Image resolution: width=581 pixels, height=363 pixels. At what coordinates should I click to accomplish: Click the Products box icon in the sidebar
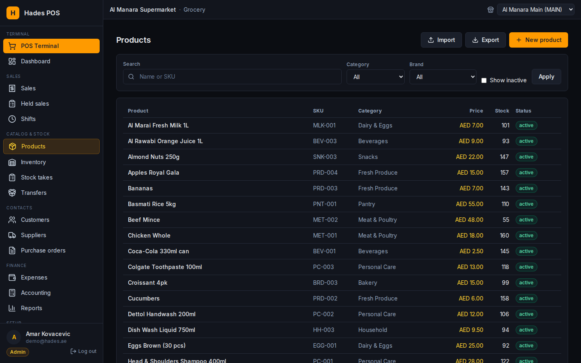coord(13,146)
